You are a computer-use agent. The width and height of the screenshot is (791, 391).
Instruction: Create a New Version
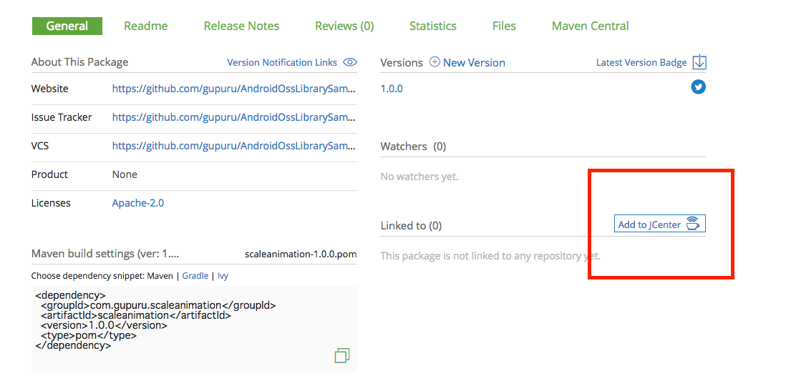[x=474, y=62]
